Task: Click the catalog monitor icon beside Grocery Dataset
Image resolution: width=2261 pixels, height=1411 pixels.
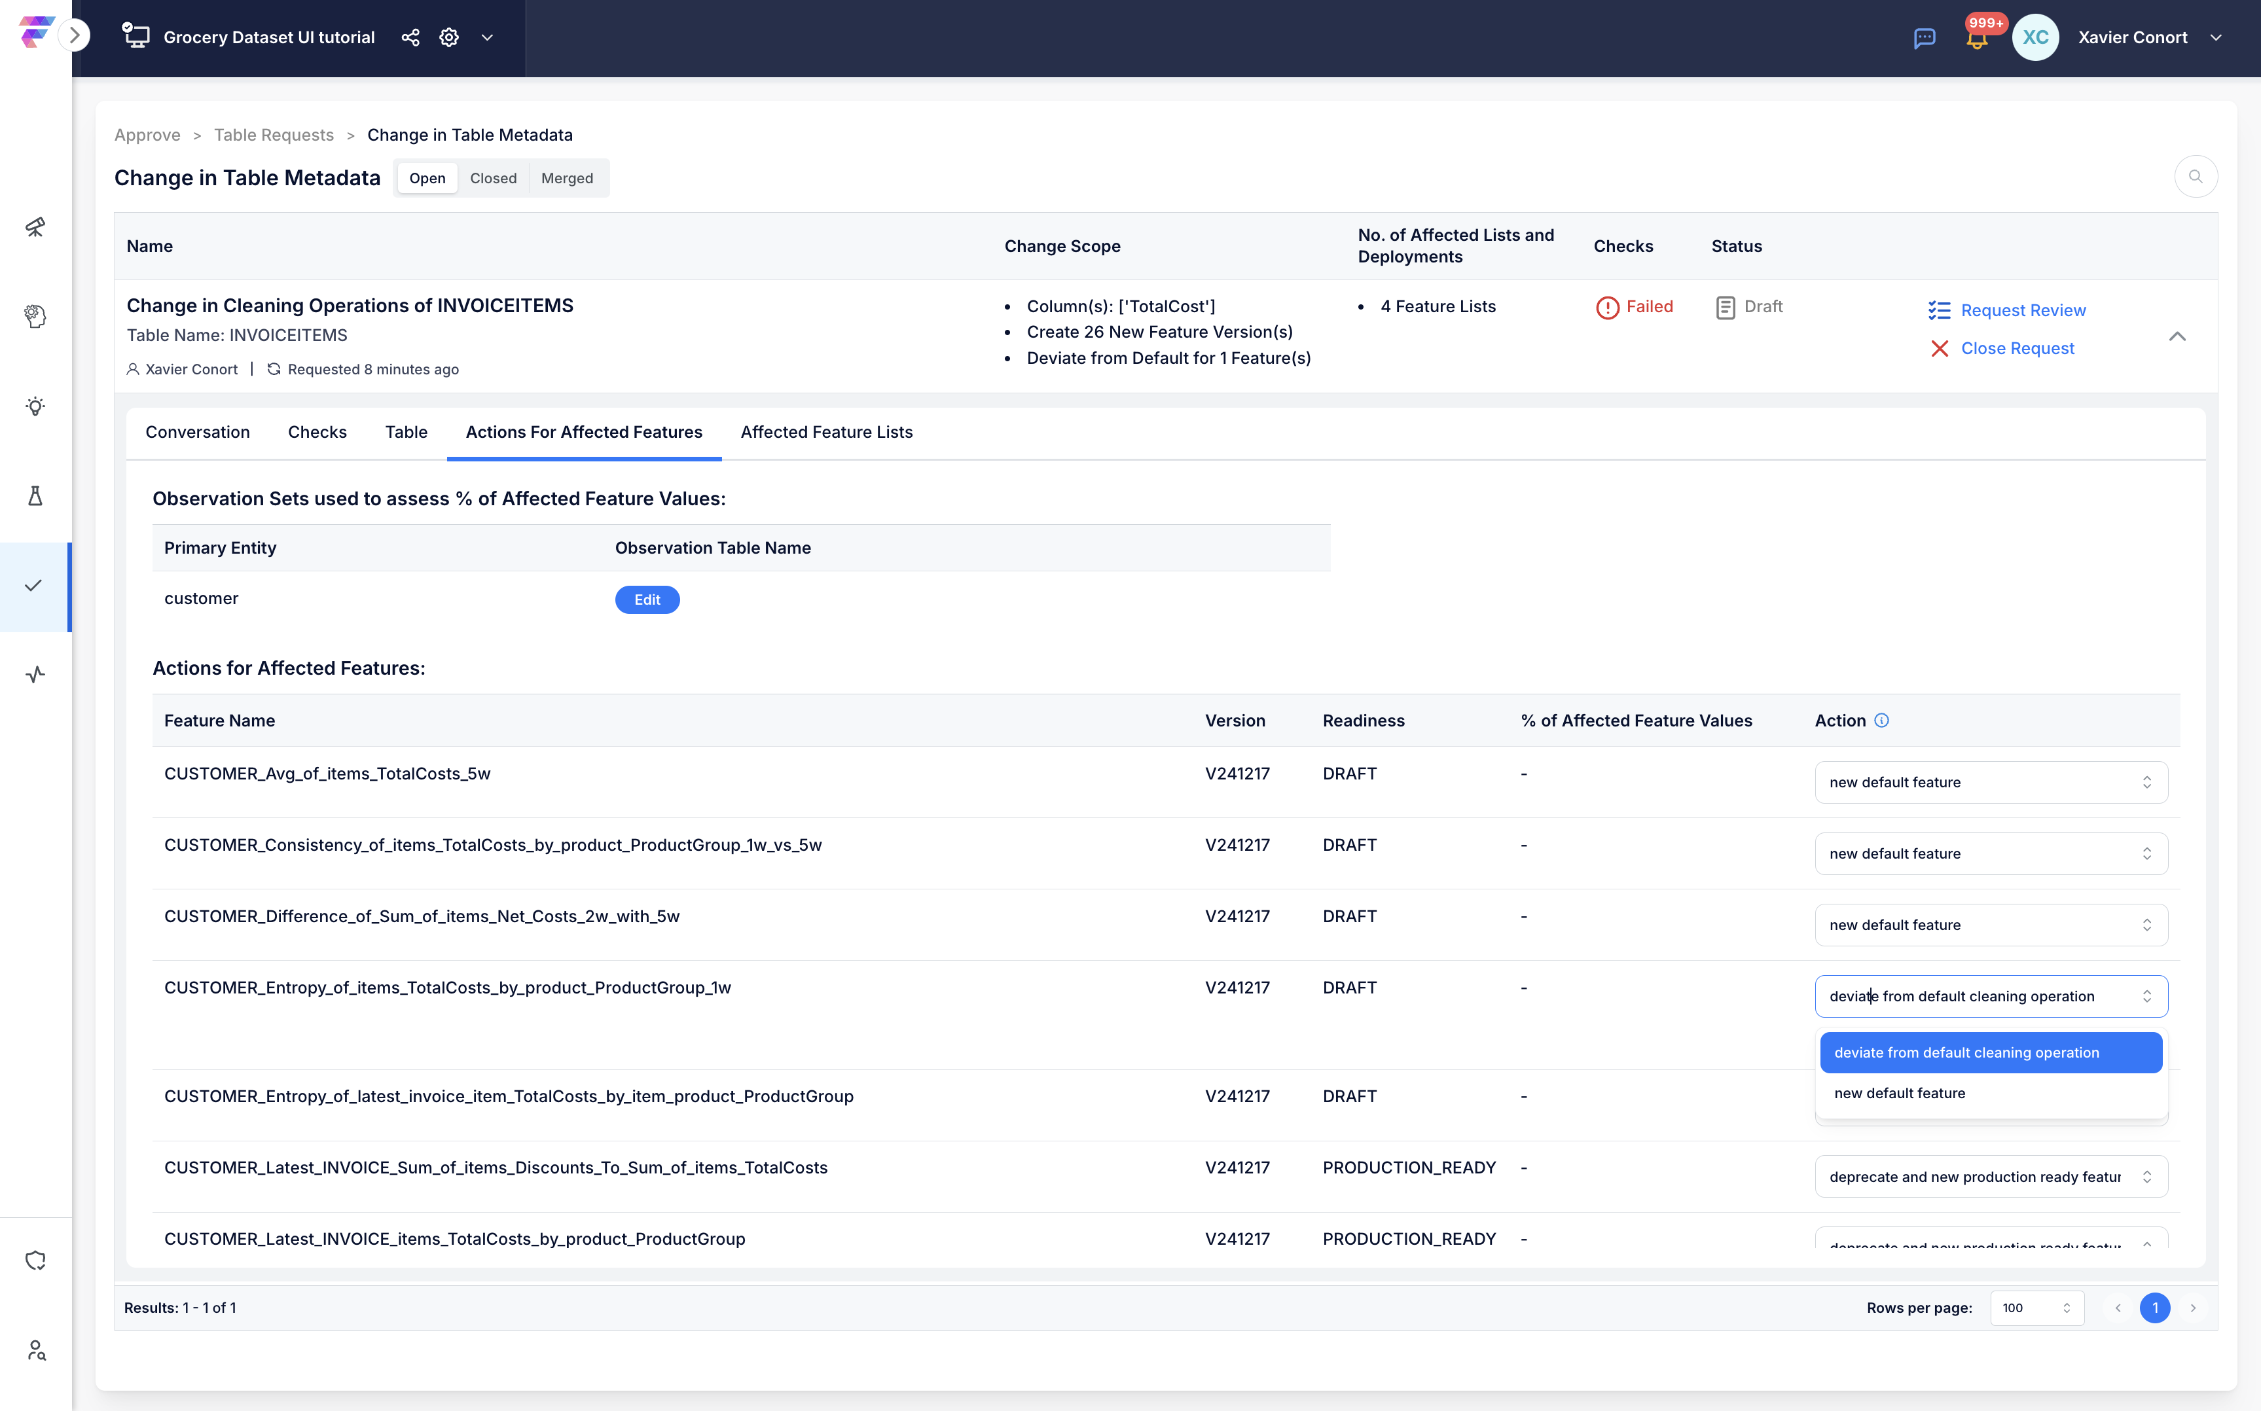Action: tap(136, 37)
